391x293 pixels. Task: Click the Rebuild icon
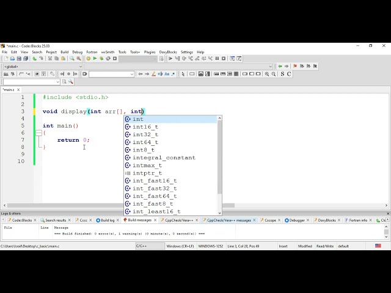tap(108, 59)
